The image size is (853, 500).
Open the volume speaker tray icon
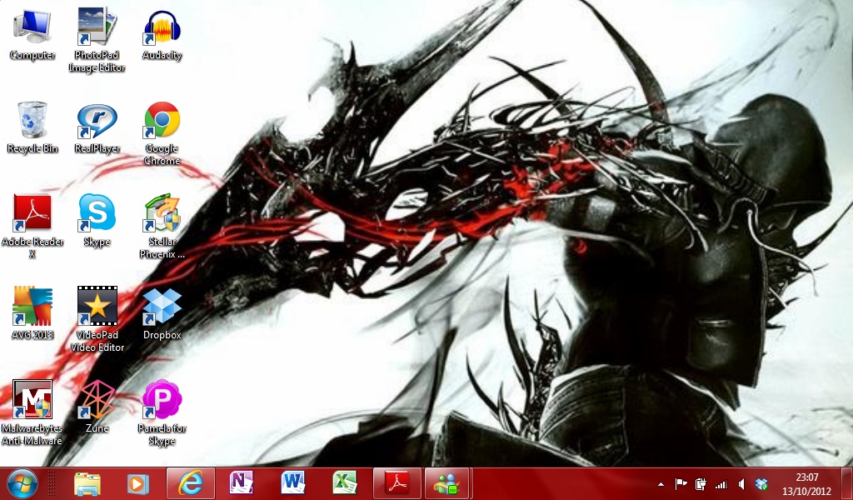click(x=741, y=483)
